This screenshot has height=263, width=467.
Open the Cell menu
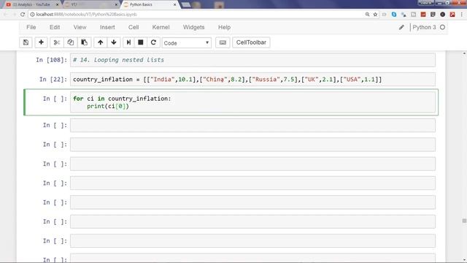coord(134,27)
